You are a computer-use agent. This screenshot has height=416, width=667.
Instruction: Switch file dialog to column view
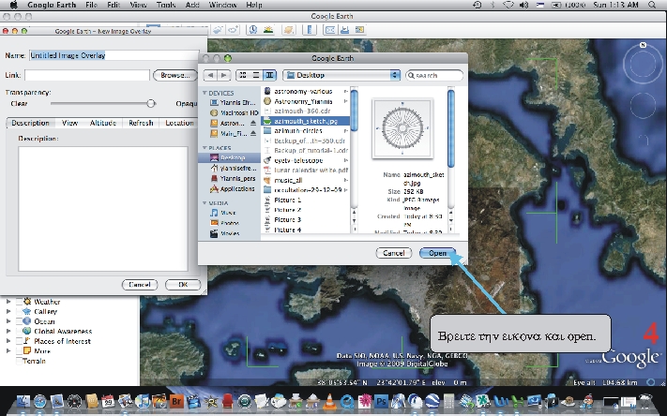269,75
